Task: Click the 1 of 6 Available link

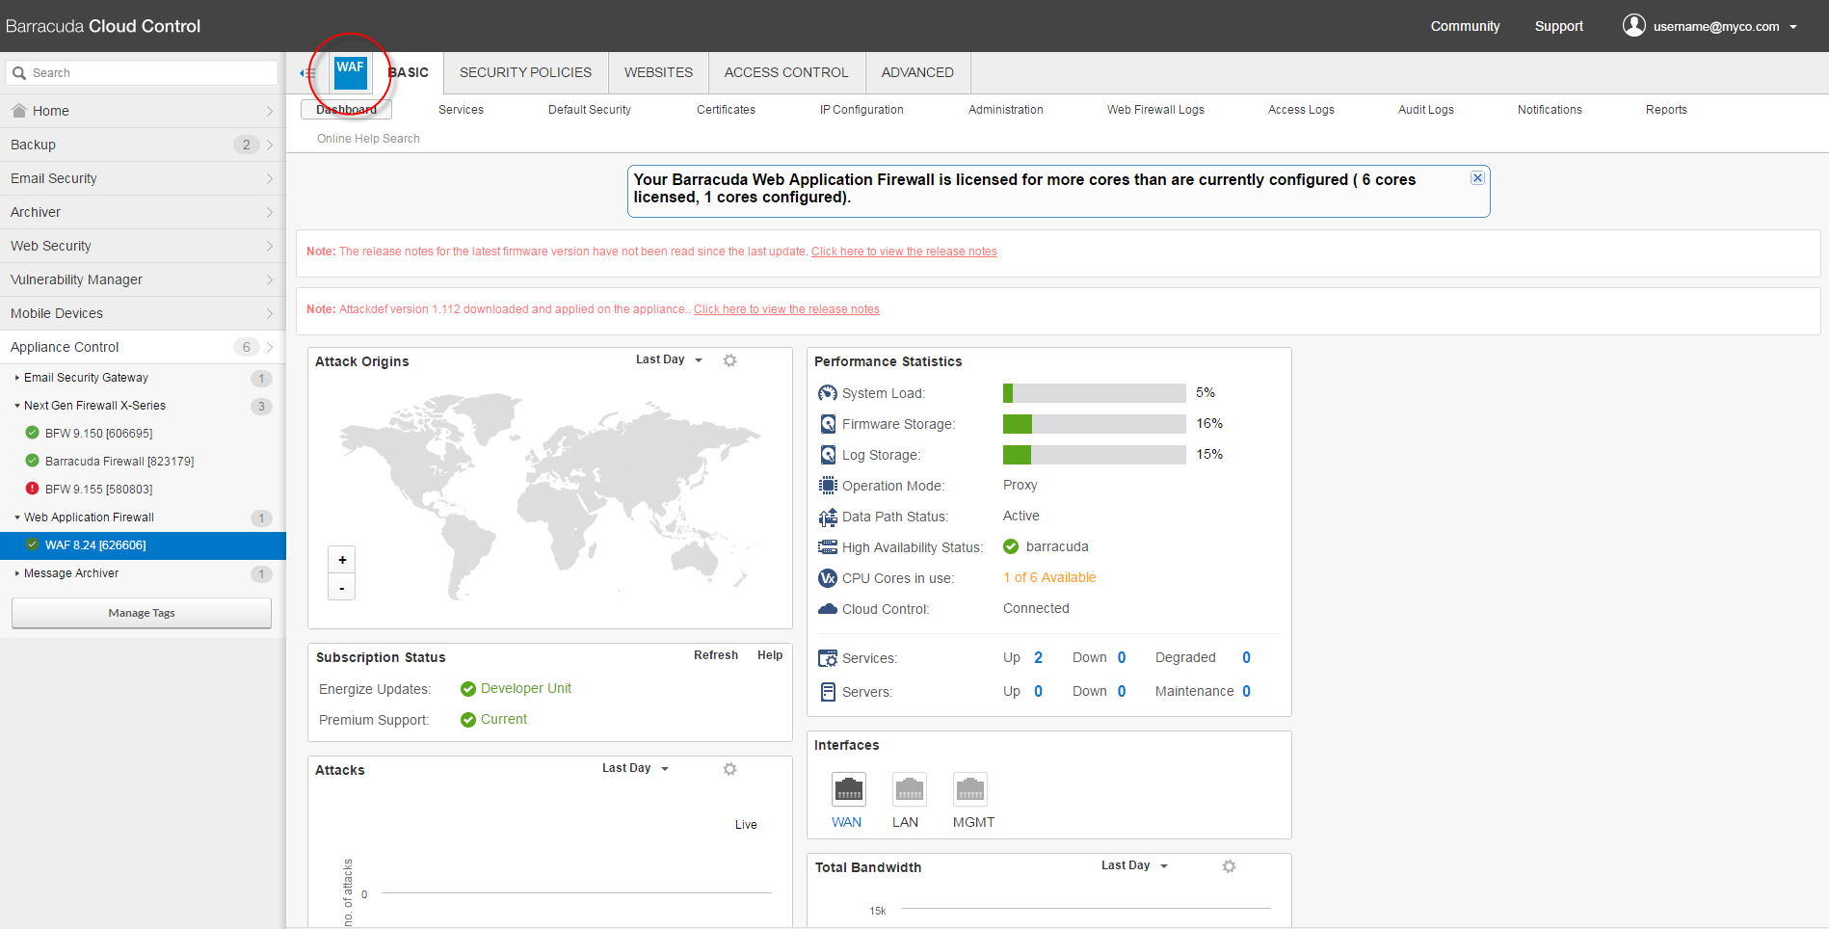Action: [x=1049, y=578]
